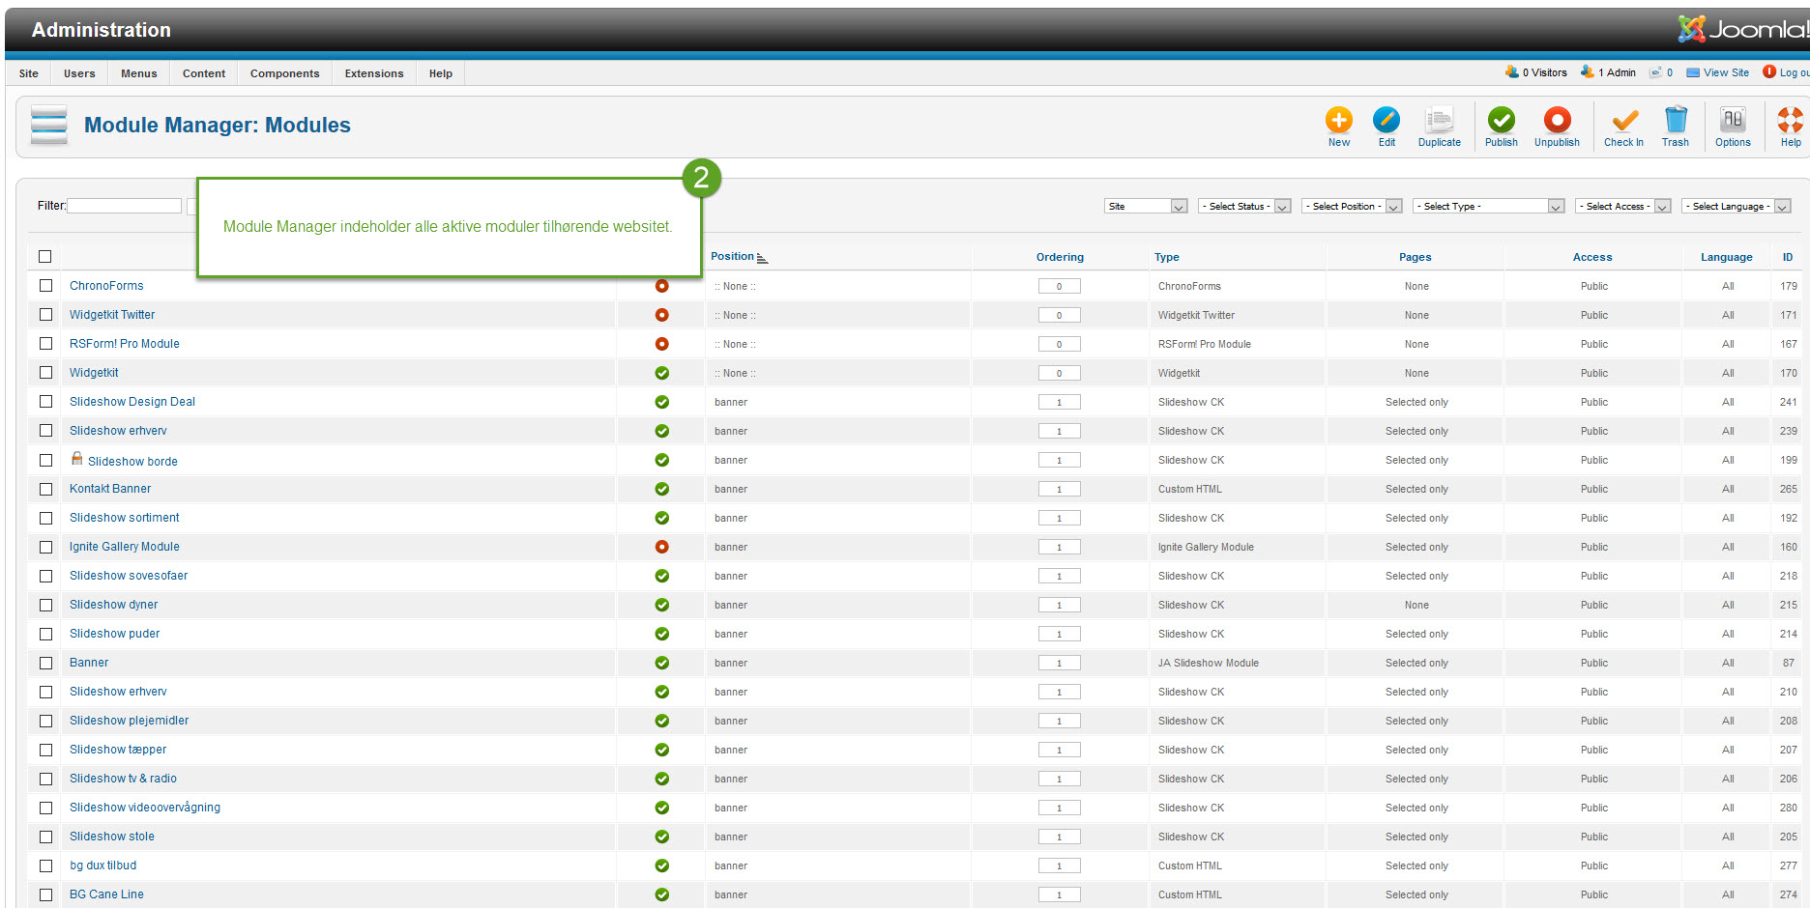Image resolution: width=1810 pixels, height=908 pixels.
Task: Click the Filter text input field
Action: tap(124, 206)
